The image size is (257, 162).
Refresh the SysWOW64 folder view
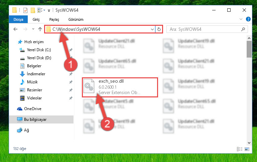[x=159, y=29]
